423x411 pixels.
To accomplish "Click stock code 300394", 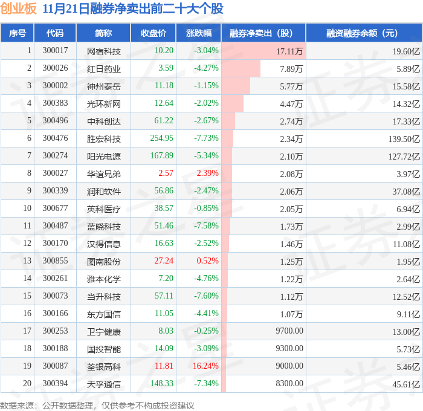I will (55, 384).
